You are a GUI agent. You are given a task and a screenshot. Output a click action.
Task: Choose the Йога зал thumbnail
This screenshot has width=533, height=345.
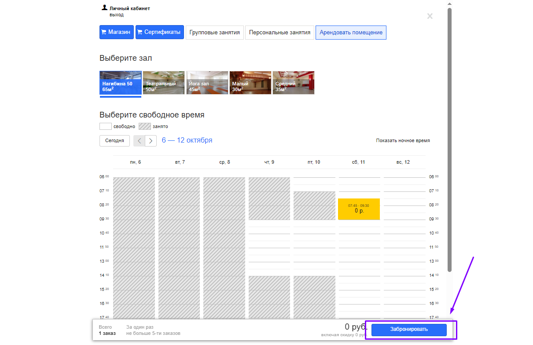click(207, 83)
